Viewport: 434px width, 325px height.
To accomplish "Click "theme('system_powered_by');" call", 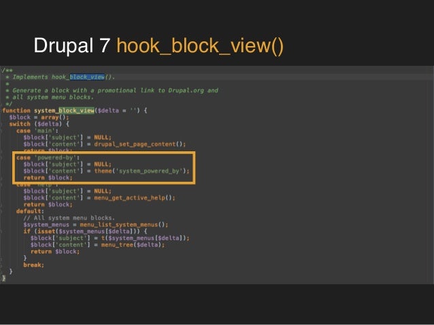I will (141, 171).
